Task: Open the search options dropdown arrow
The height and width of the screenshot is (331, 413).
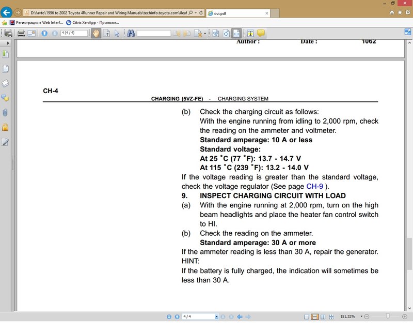Action: pyautogui.click(x=205, y=34)
